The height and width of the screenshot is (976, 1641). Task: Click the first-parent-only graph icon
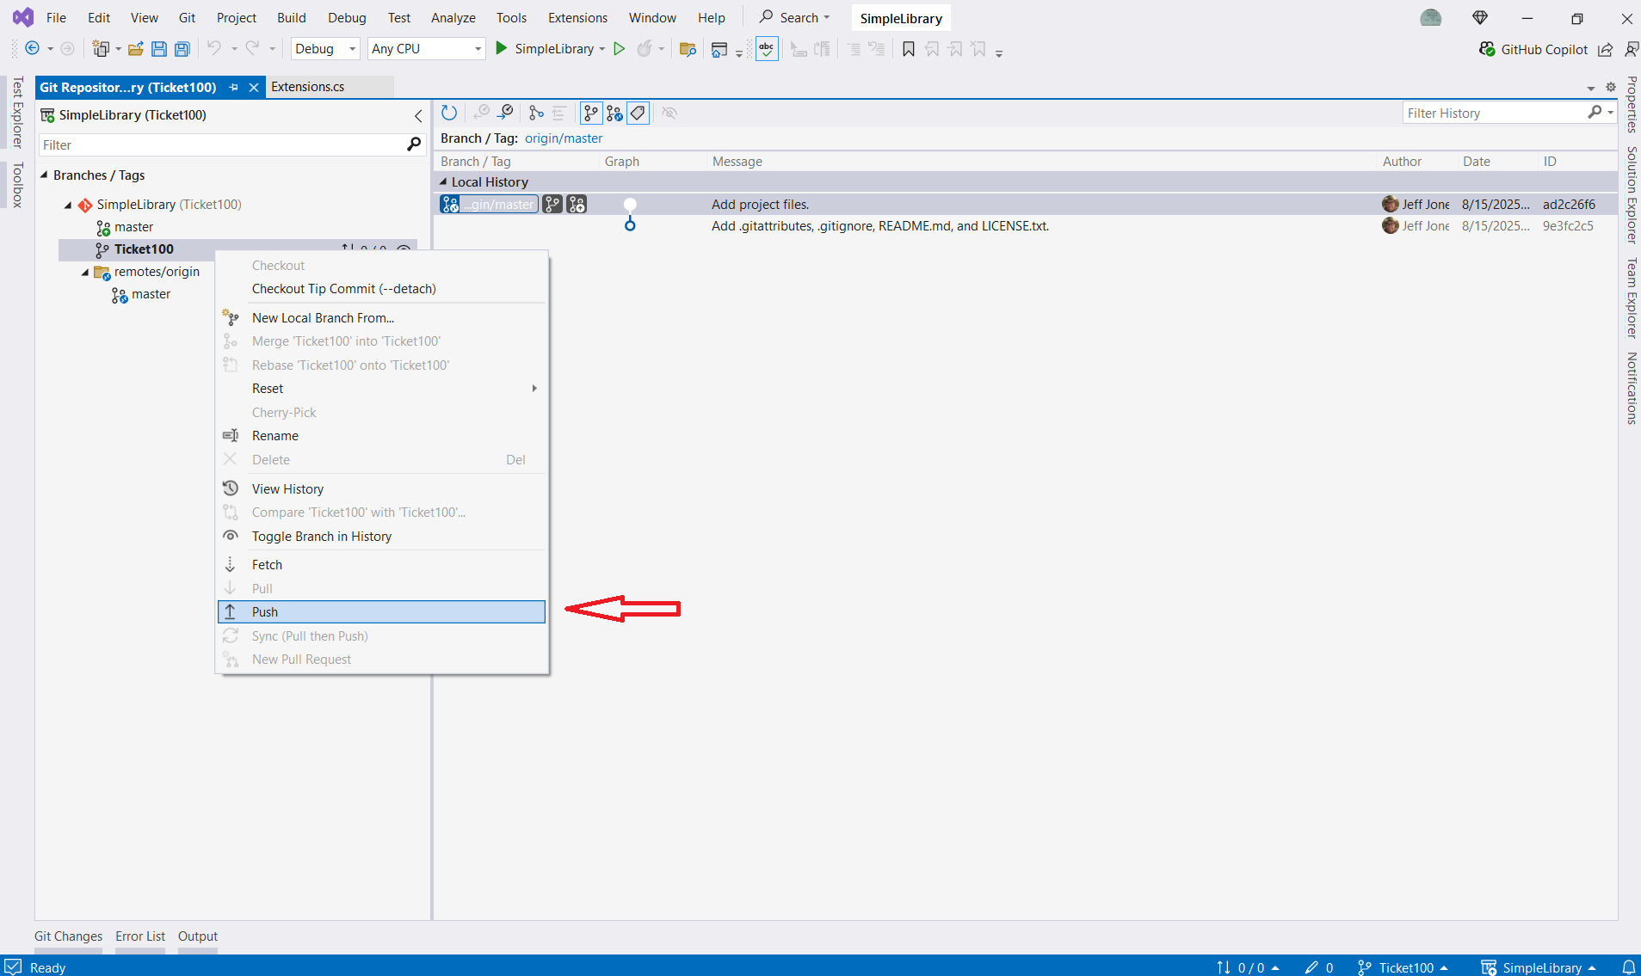click(x=536, y=113)
